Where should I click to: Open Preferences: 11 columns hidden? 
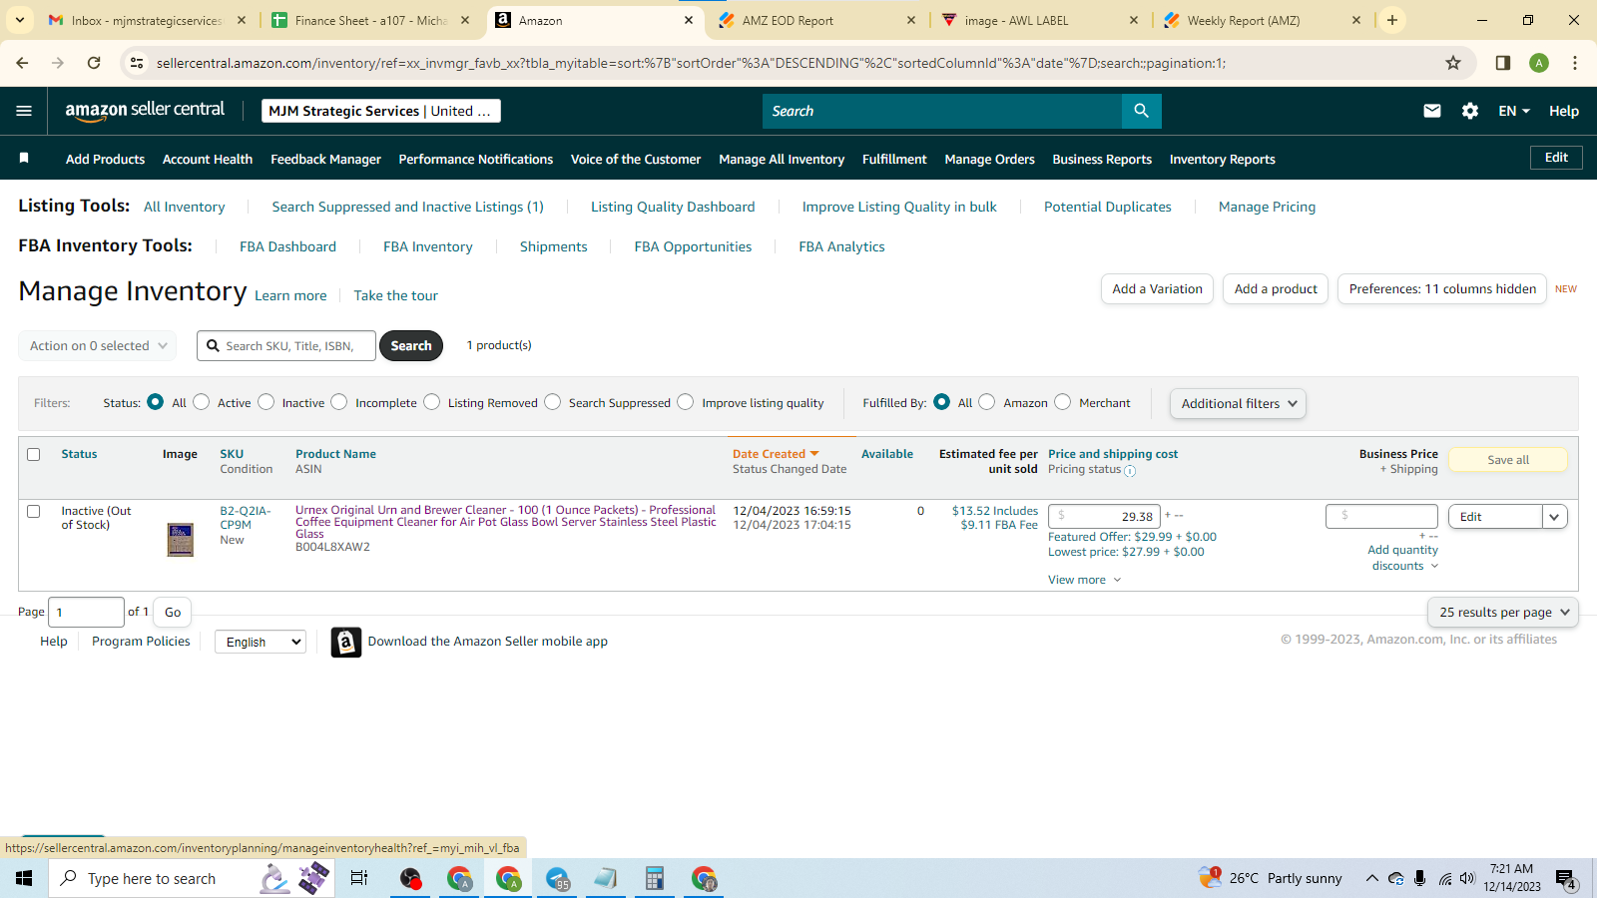pyautogui.click(x=1442, y=288)
